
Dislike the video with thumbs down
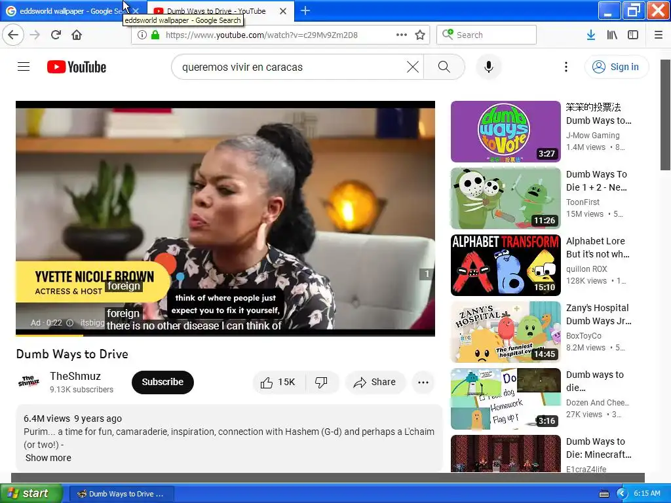(321, 382)
